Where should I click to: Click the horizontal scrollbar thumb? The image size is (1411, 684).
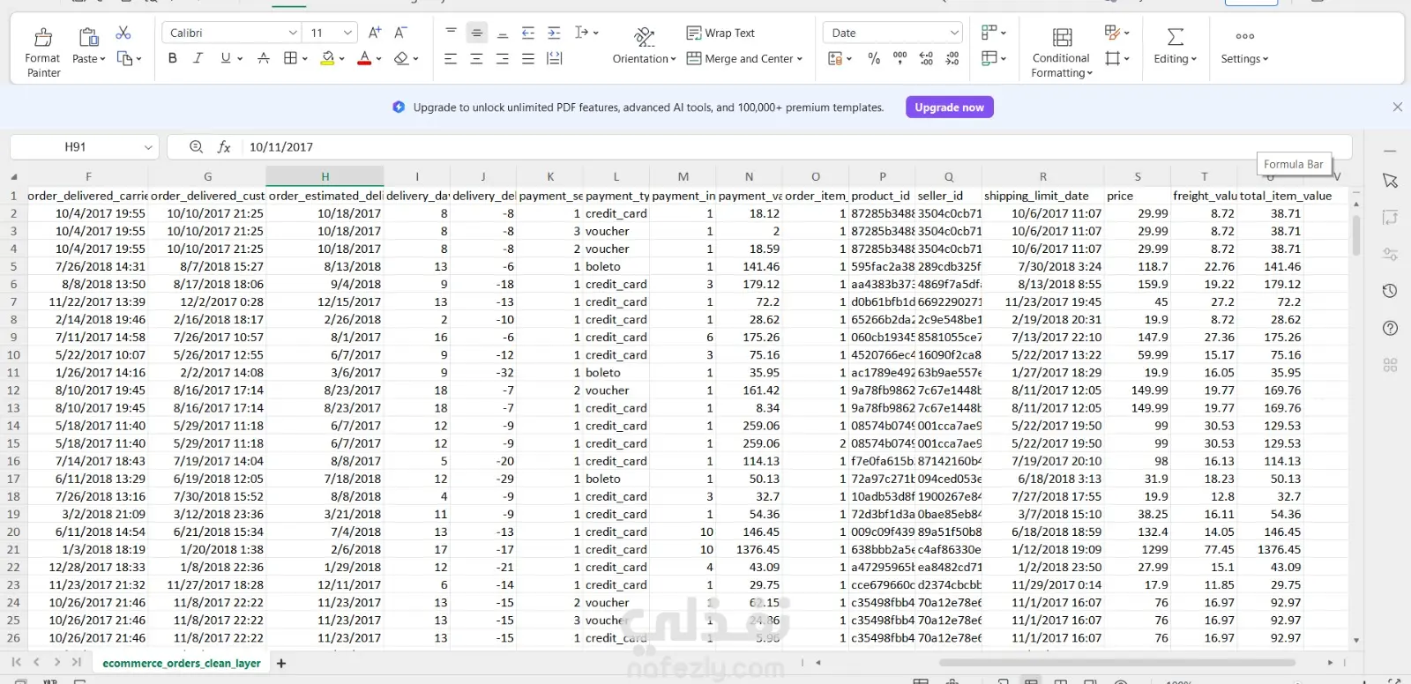click(x=1117, y=662)
